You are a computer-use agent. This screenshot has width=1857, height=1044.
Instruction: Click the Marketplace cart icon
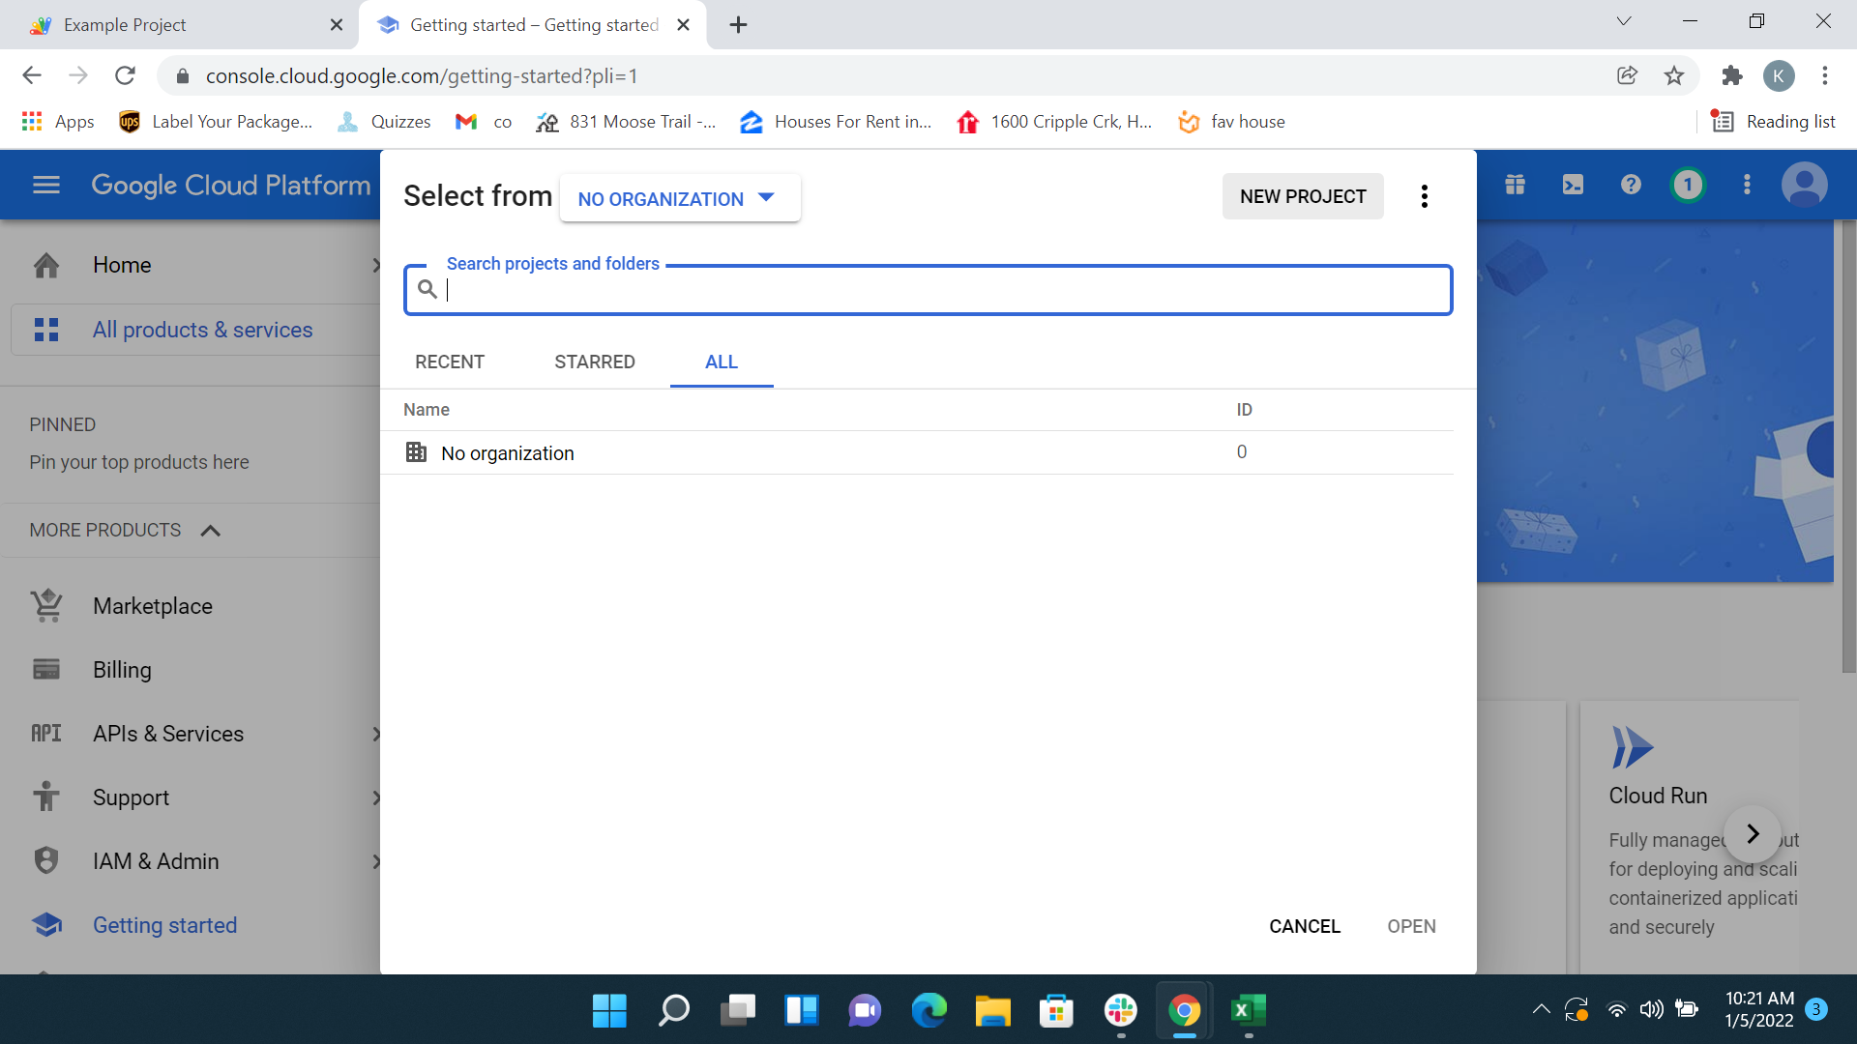(x=46, y=606)
